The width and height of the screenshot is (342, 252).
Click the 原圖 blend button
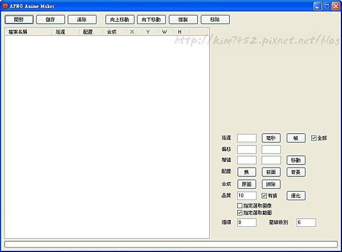pos(247,184)
